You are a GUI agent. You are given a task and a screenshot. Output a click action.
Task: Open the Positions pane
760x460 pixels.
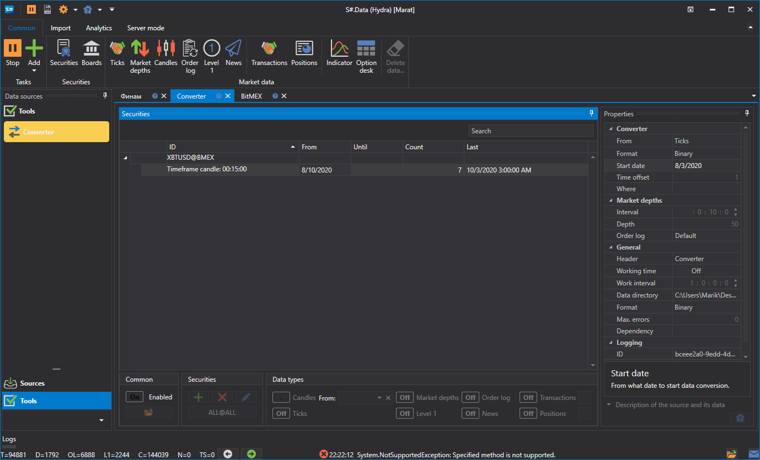(304, 53)
